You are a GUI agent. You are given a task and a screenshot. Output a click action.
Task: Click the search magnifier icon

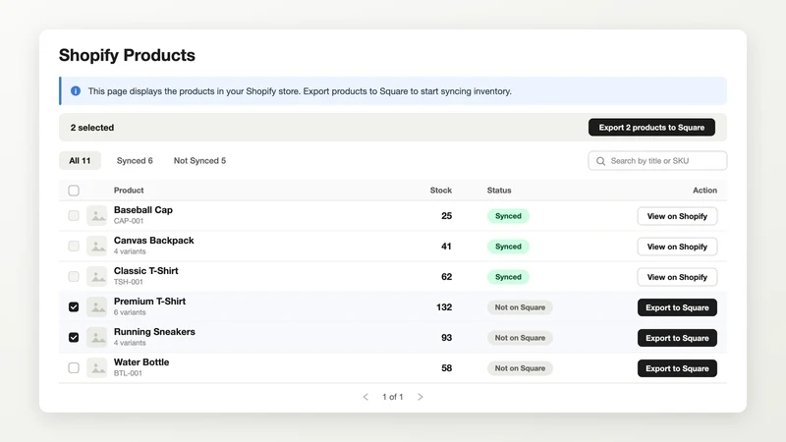pyautogui.click(x=600, y=161)
